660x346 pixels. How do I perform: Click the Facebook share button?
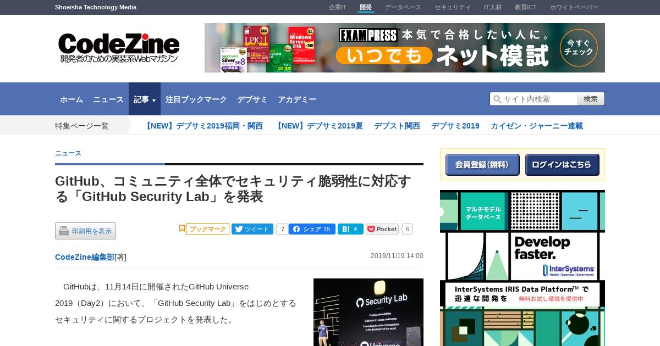click(312, 229)
